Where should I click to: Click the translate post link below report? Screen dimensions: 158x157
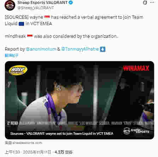12,55
